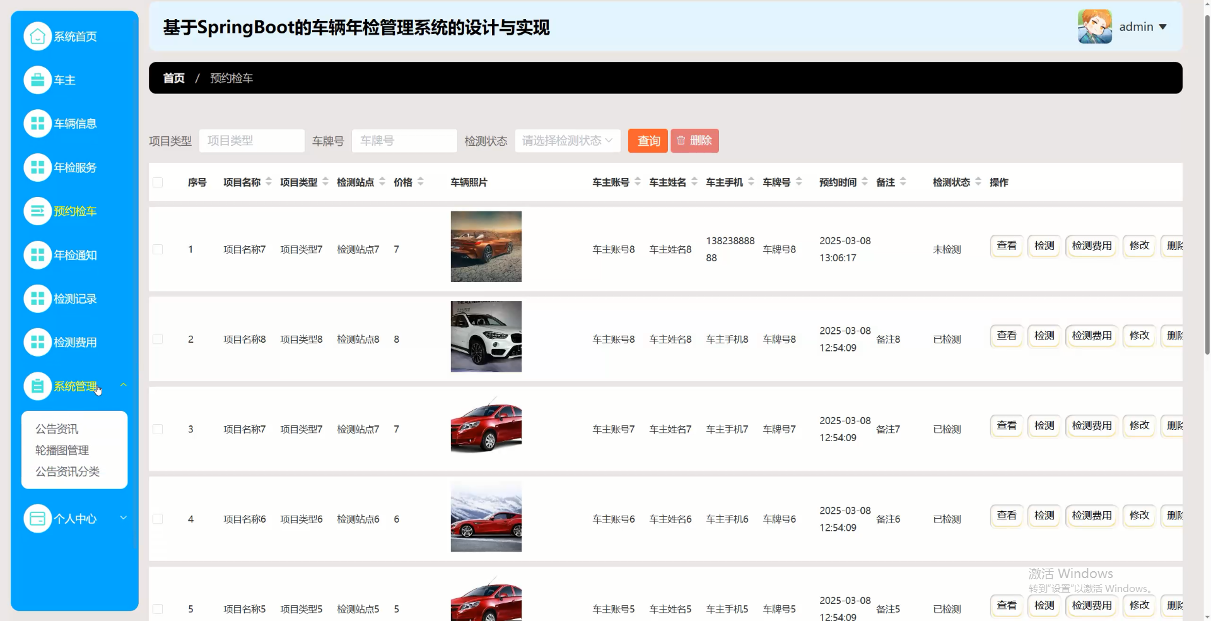Image resolution: width=1211 pixels, height=621 pixels.
Task: Go to 车辆信息 in sidebar
Action: point(75,124)
